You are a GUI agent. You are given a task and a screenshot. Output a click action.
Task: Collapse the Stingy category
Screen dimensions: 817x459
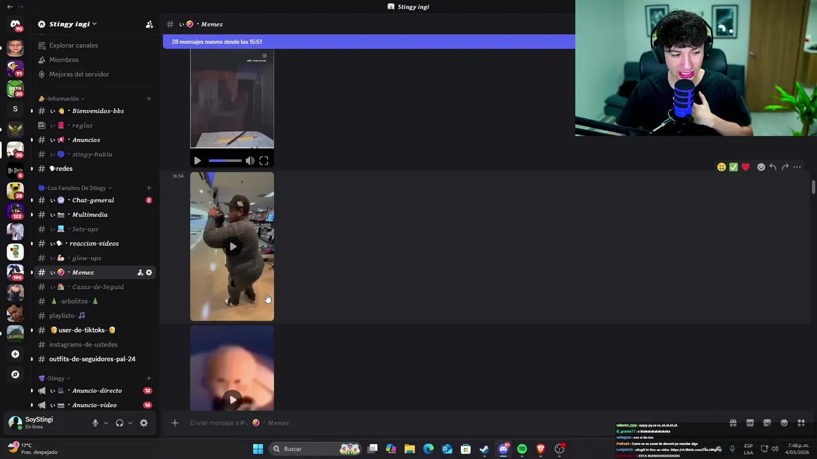click(x=54, y=378)
